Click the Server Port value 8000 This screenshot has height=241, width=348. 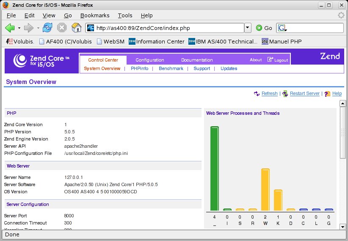pos(69,216)
